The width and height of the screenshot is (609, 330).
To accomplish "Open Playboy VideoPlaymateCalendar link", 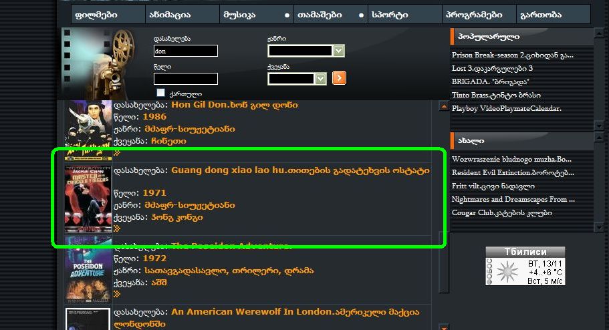I will click(x=507, y=108).
